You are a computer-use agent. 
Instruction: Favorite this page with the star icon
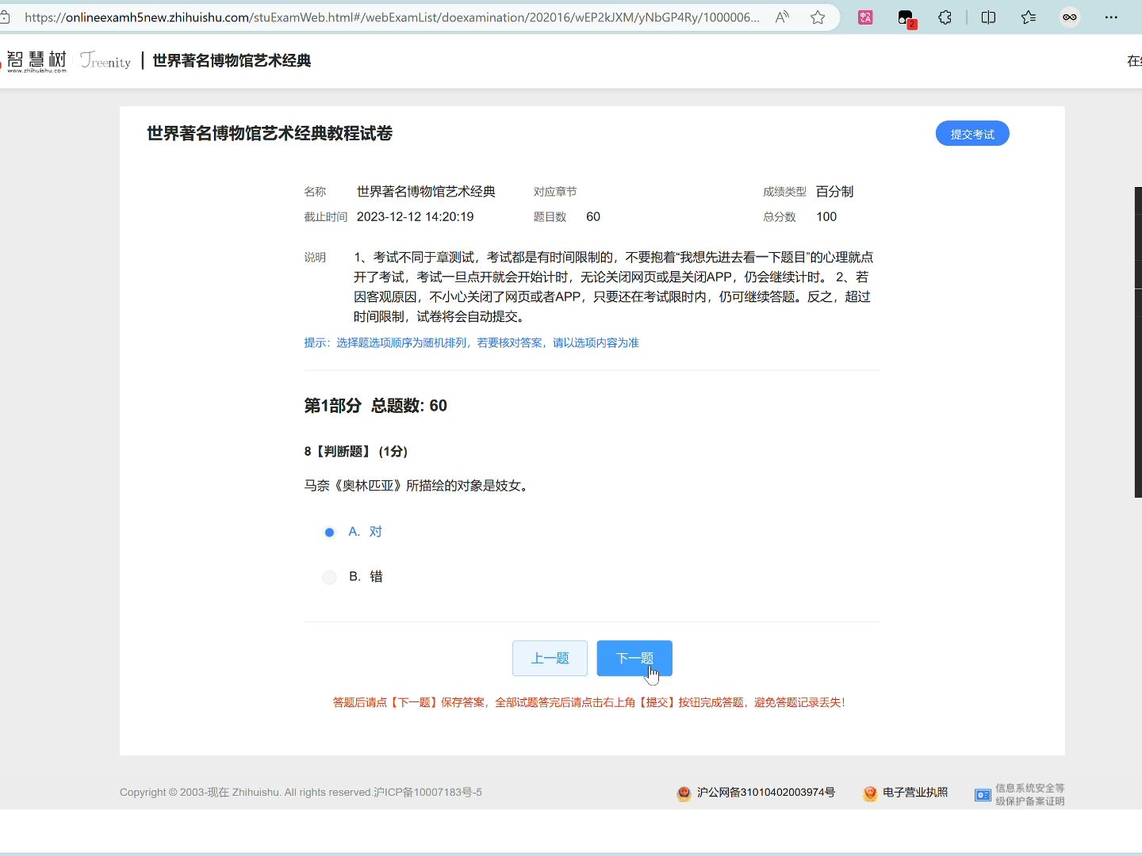tap(818, 17)
